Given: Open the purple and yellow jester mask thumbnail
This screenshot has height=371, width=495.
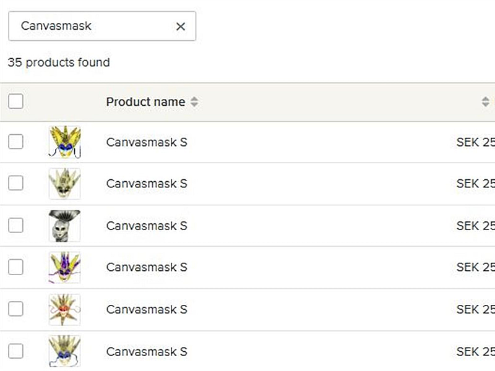Looking at the screenshot, I should (65, 267).
